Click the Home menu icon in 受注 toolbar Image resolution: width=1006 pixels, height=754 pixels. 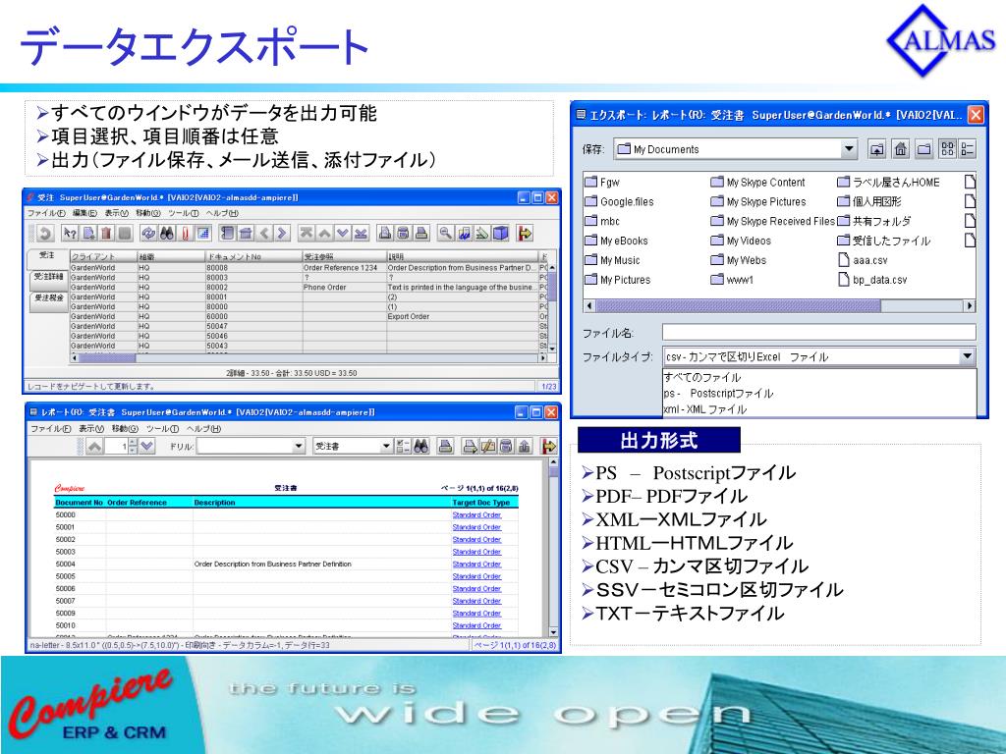pos(245,234)
